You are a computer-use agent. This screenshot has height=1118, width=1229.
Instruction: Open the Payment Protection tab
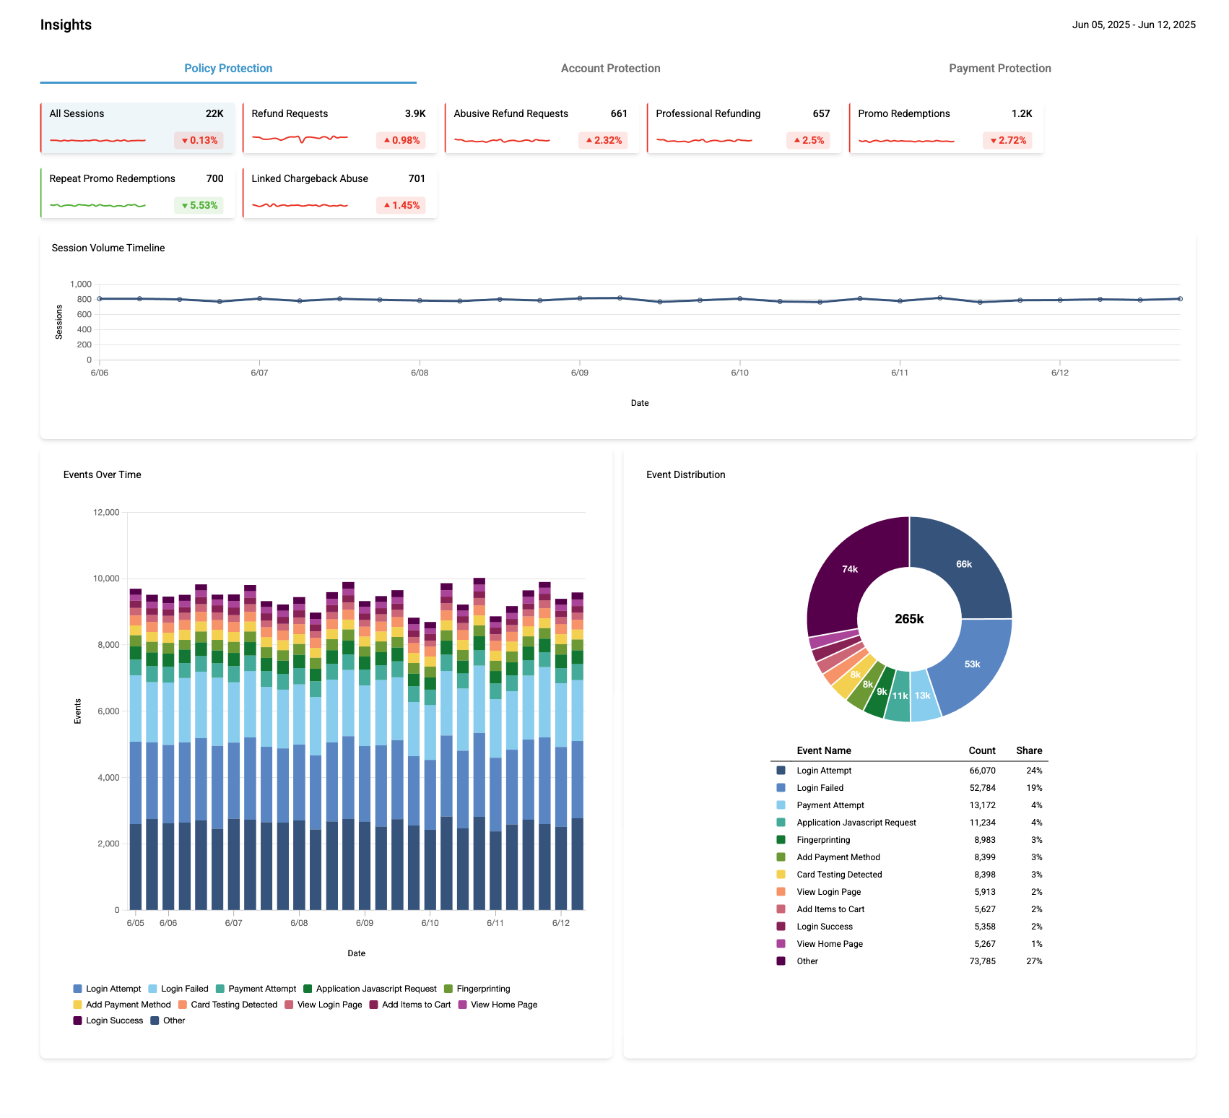[x=999, y=69]
